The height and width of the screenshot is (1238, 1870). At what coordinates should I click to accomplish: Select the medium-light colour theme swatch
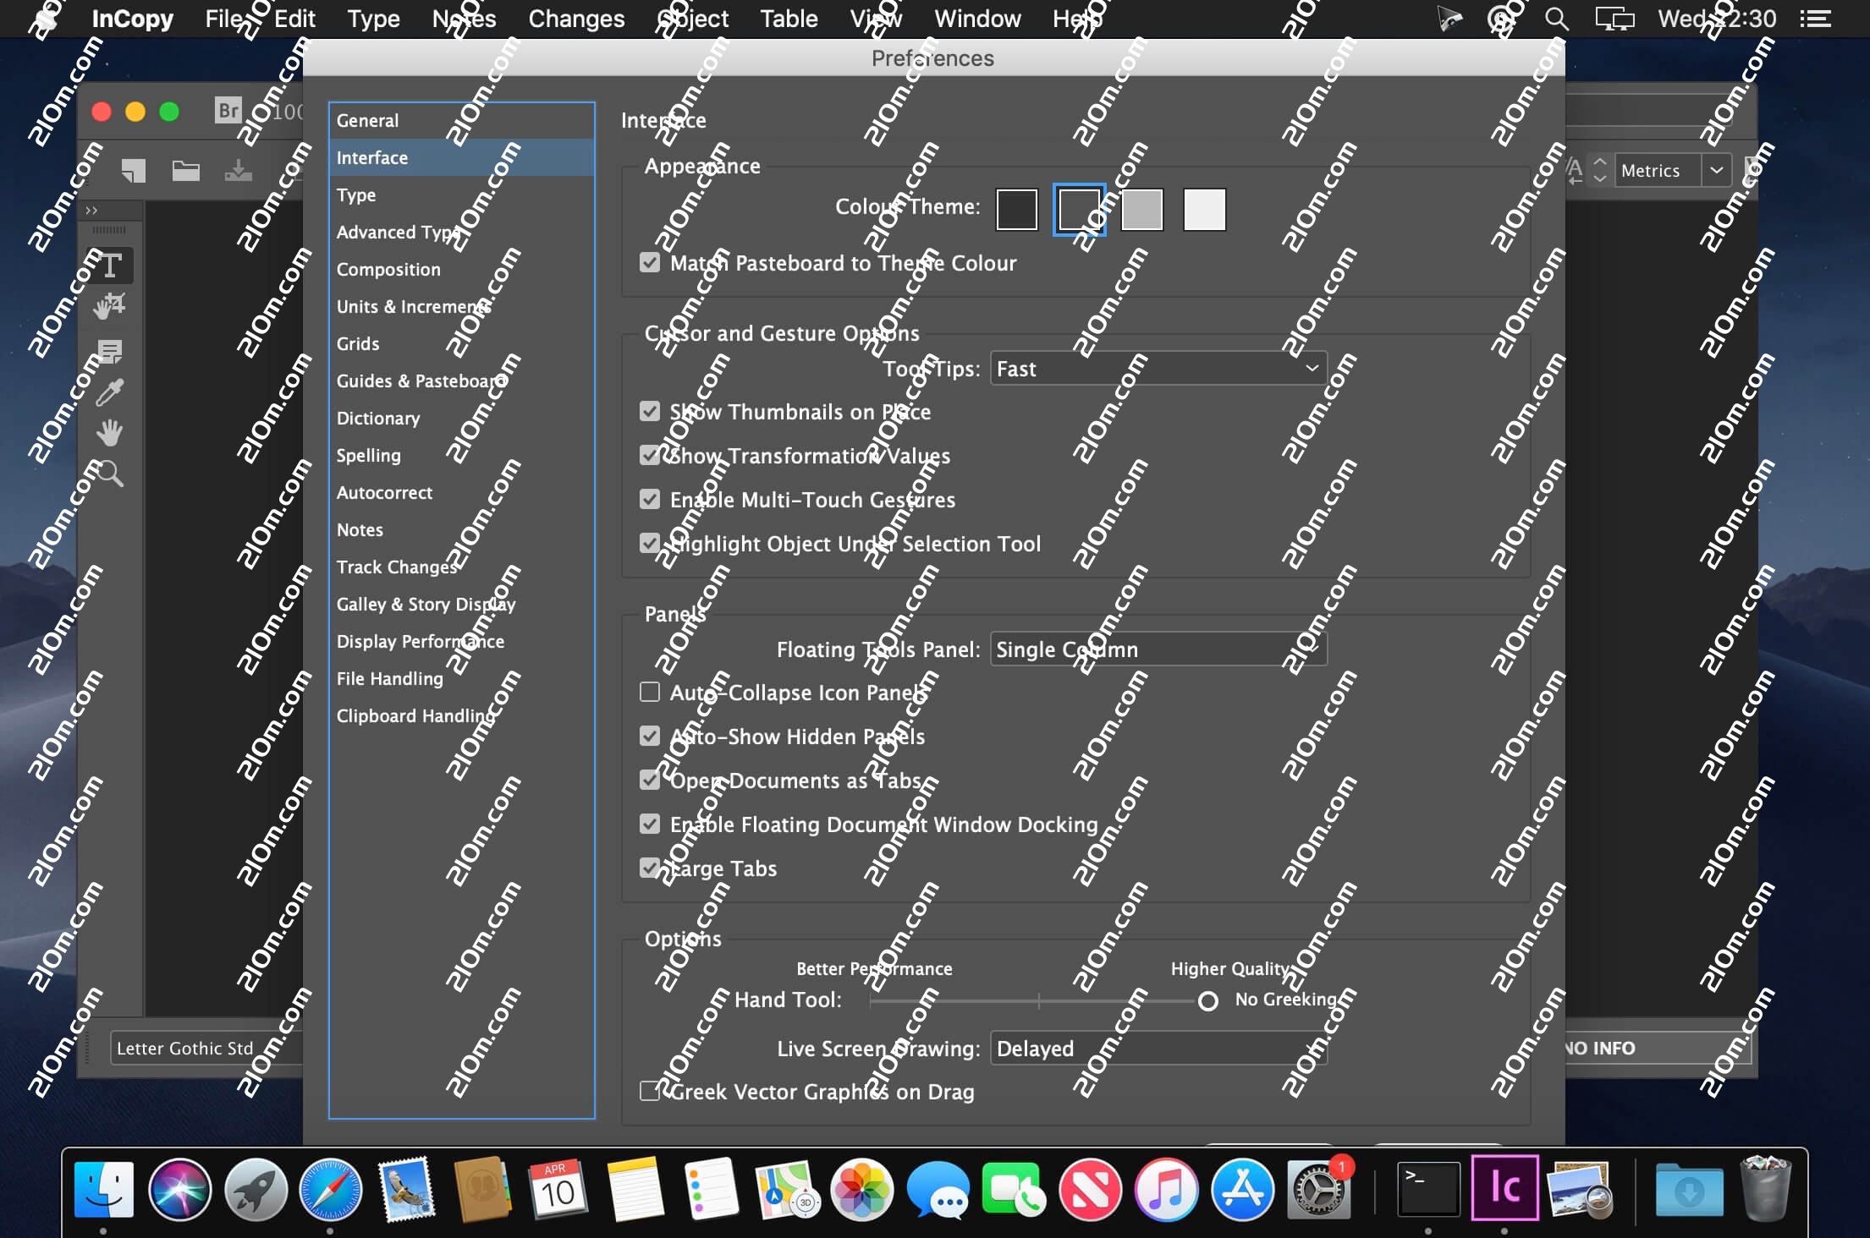[x=1141, y=209]
